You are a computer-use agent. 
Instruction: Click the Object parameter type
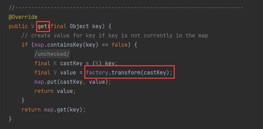79,26
